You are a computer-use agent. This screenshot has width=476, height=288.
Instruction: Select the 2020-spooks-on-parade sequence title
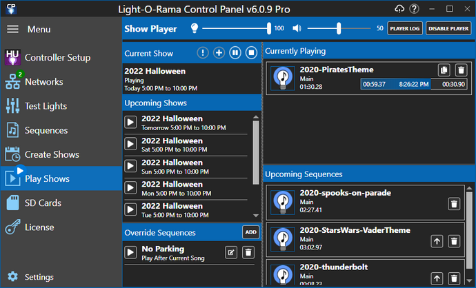tap(346, 193)
